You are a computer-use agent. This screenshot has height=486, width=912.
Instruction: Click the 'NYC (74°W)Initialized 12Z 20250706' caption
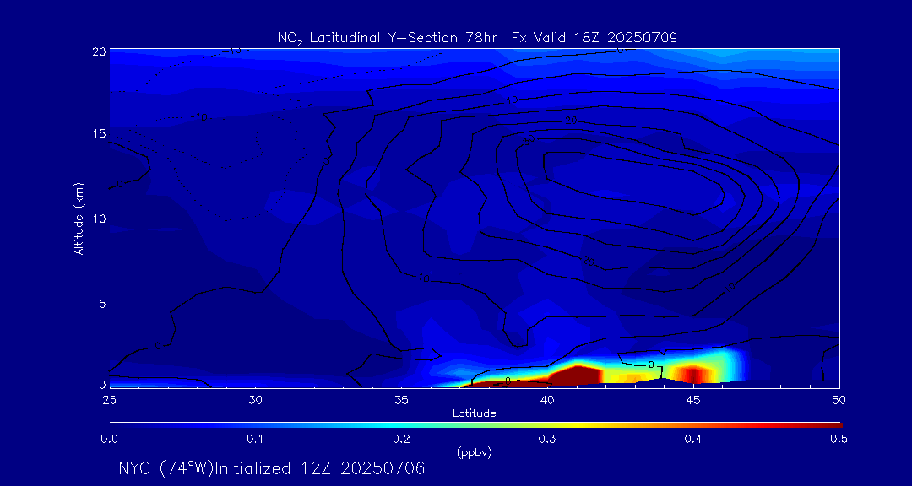click(x=272, y=468)
